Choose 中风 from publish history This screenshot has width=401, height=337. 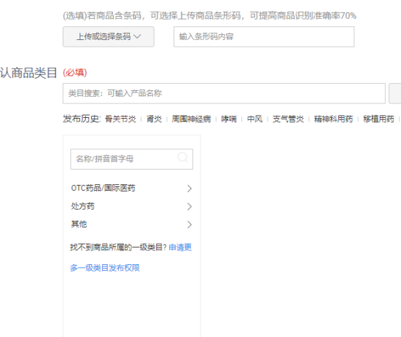point(254,119)
